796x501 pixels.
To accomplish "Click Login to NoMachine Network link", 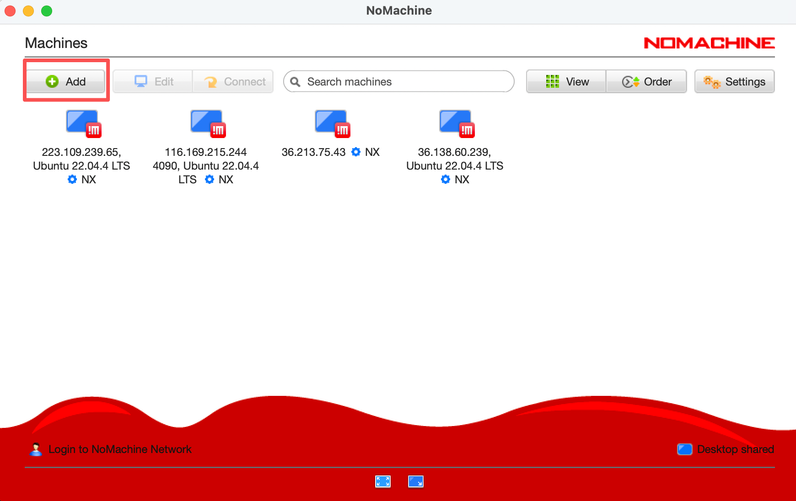I will coord(119,449).
